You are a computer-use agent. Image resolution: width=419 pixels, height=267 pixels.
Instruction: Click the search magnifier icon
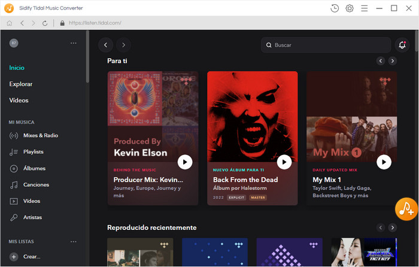tap(269, 45)
